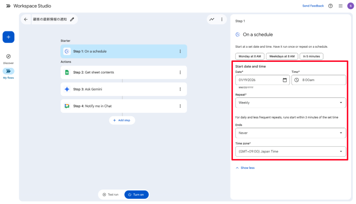Viewport: 356px width, 204px height.
Task: Click the help question mark icon
Action: 330,6
